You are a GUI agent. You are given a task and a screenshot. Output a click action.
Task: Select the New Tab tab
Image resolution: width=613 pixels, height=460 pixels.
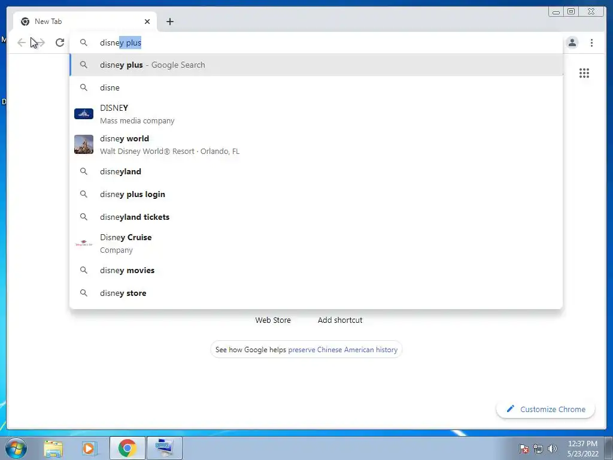(85, 22)
